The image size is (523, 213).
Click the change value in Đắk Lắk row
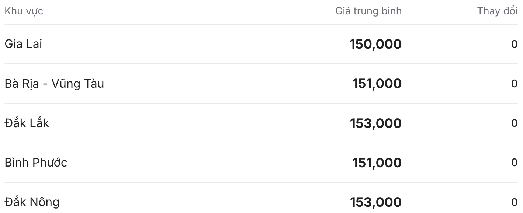(x=514, y=123)
